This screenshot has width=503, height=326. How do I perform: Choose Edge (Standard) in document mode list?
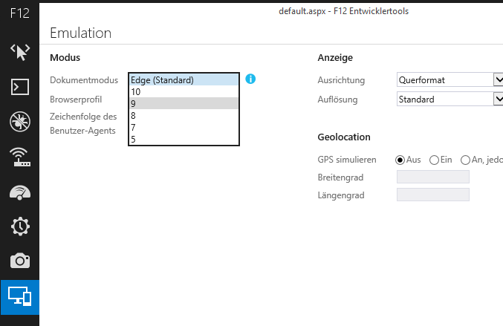184,79
